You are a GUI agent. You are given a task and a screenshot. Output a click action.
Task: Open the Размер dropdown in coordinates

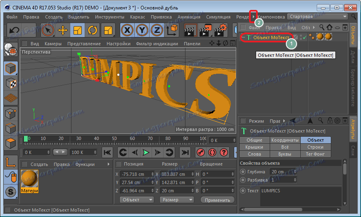tap(176, 200)
